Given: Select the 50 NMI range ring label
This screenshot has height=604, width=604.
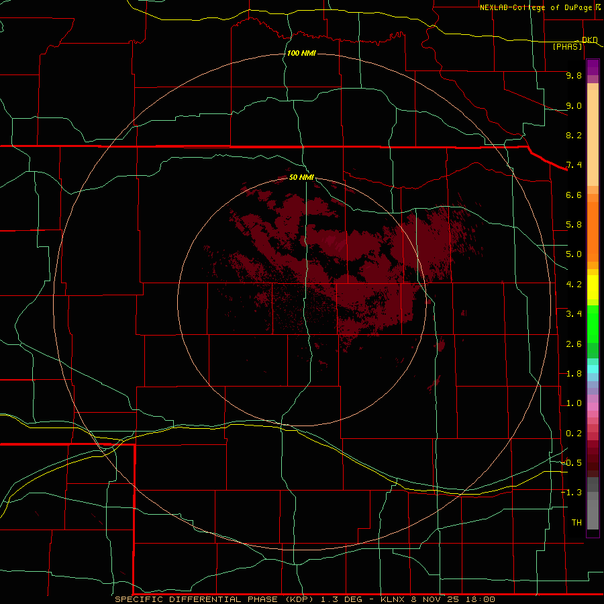Looking at the screenshot, I should coord(301,177).
